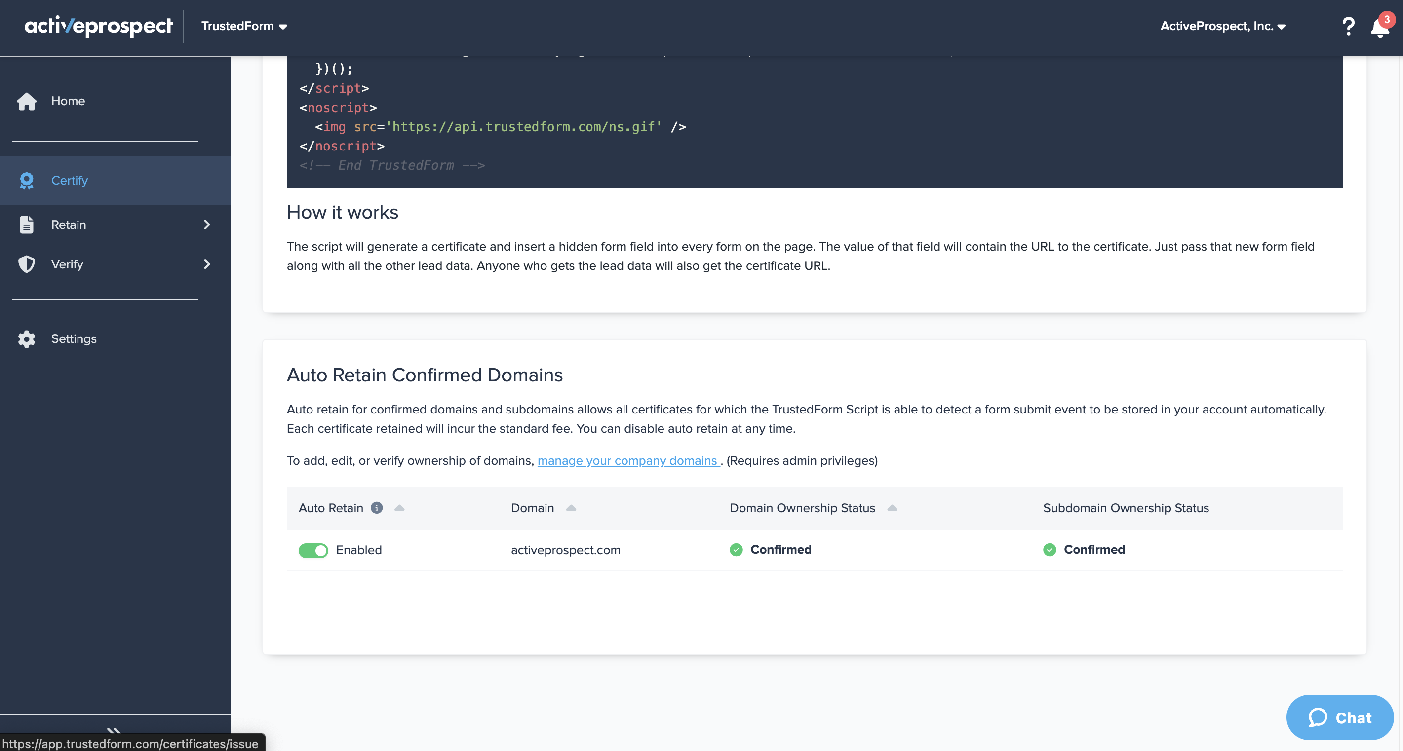Open Settings in the sidebar
1403x751 pixels.
click(74, 339)
